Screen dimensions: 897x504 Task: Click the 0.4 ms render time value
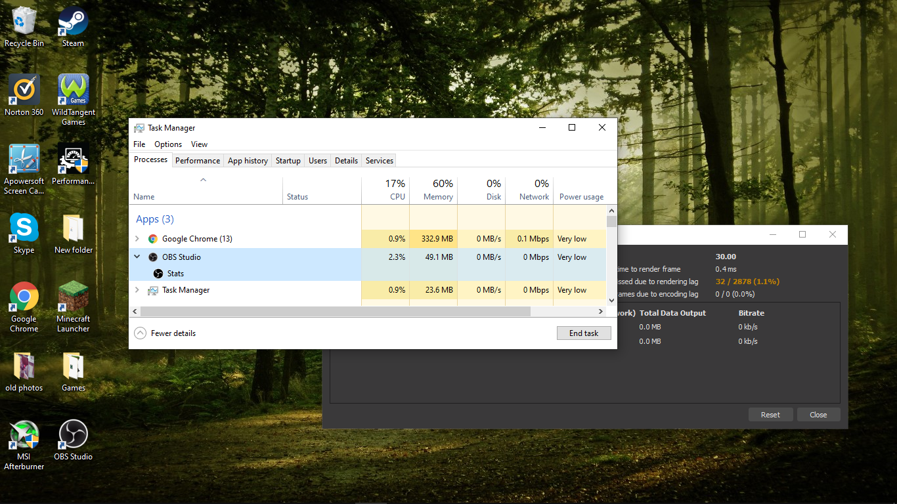coord(726,269)
